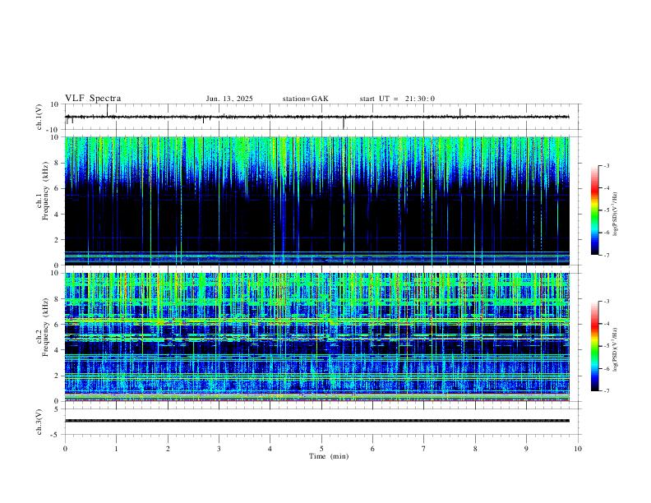Click time axis tick label "1"
This screenshot has width=651, height=503.
coord(116,449)
